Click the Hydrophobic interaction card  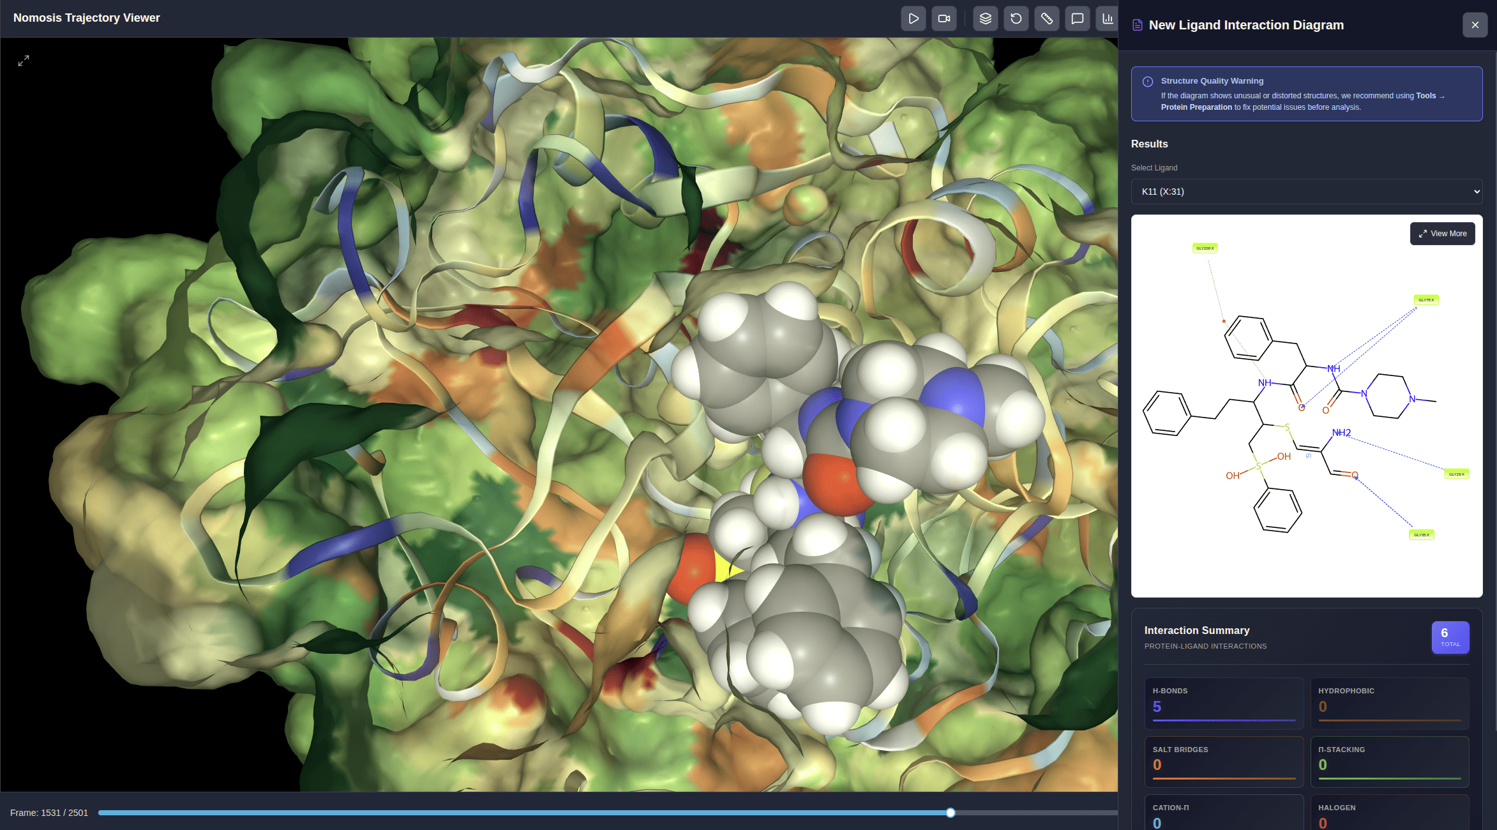pyautogui.click(x=1389, y=703)
